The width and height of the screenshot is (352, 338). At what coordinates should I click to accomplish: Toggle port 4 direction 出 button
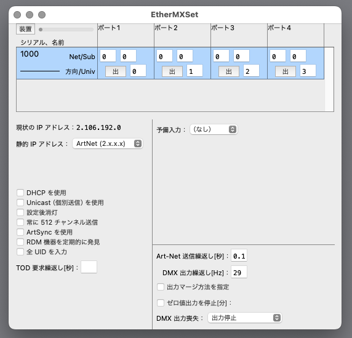point(286,71)
